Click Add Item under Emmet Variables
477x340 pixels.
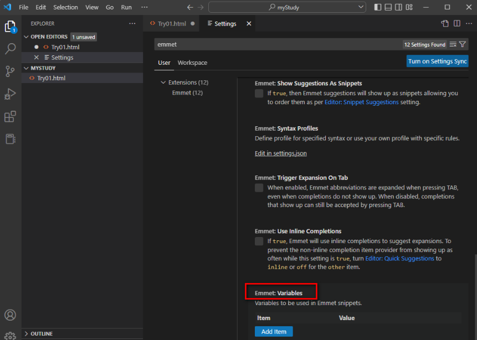(274, 332)
